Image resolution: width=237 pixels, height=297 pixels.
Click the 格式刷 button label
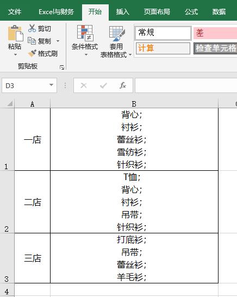click(47, 54)
